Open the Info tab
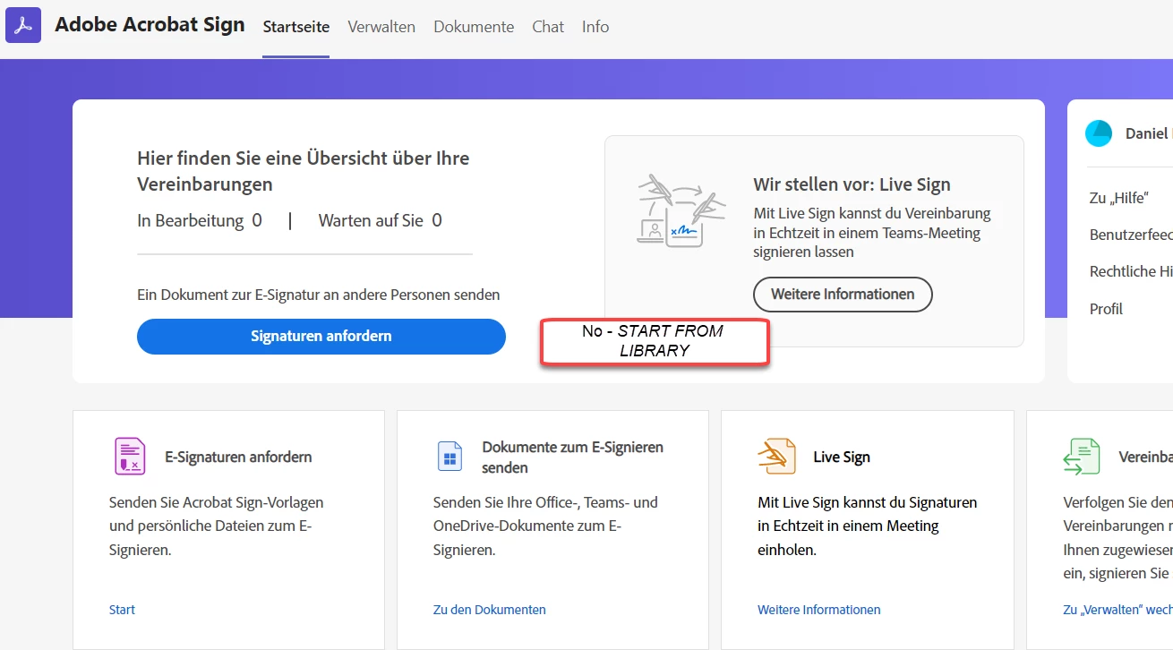The image size is (1173, 650). point(595,27)
